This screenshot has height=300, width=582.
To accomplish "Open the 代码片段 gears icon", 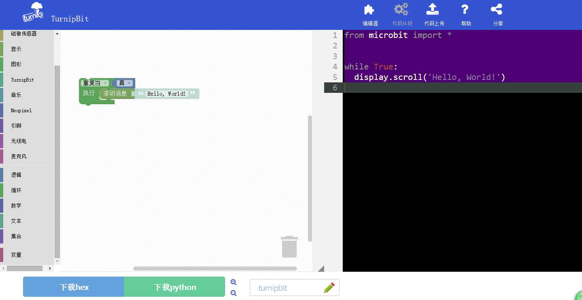I will click(x=401, y=9).
